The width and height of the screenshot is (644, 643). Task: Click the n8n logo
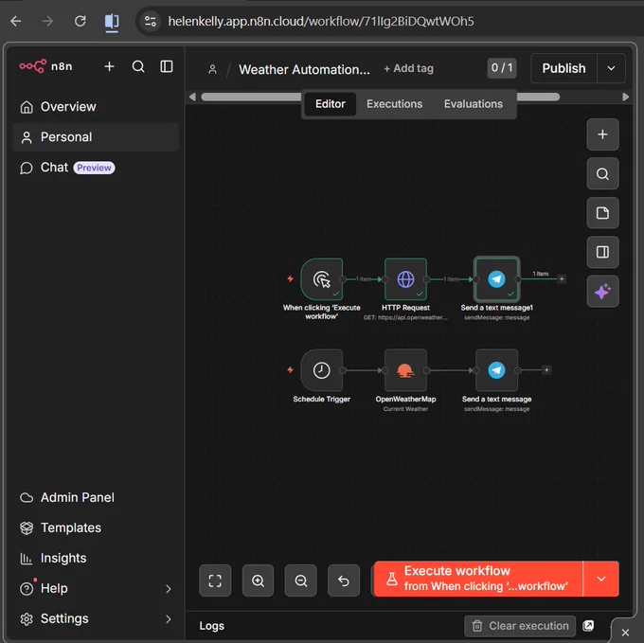coord(45,66)
